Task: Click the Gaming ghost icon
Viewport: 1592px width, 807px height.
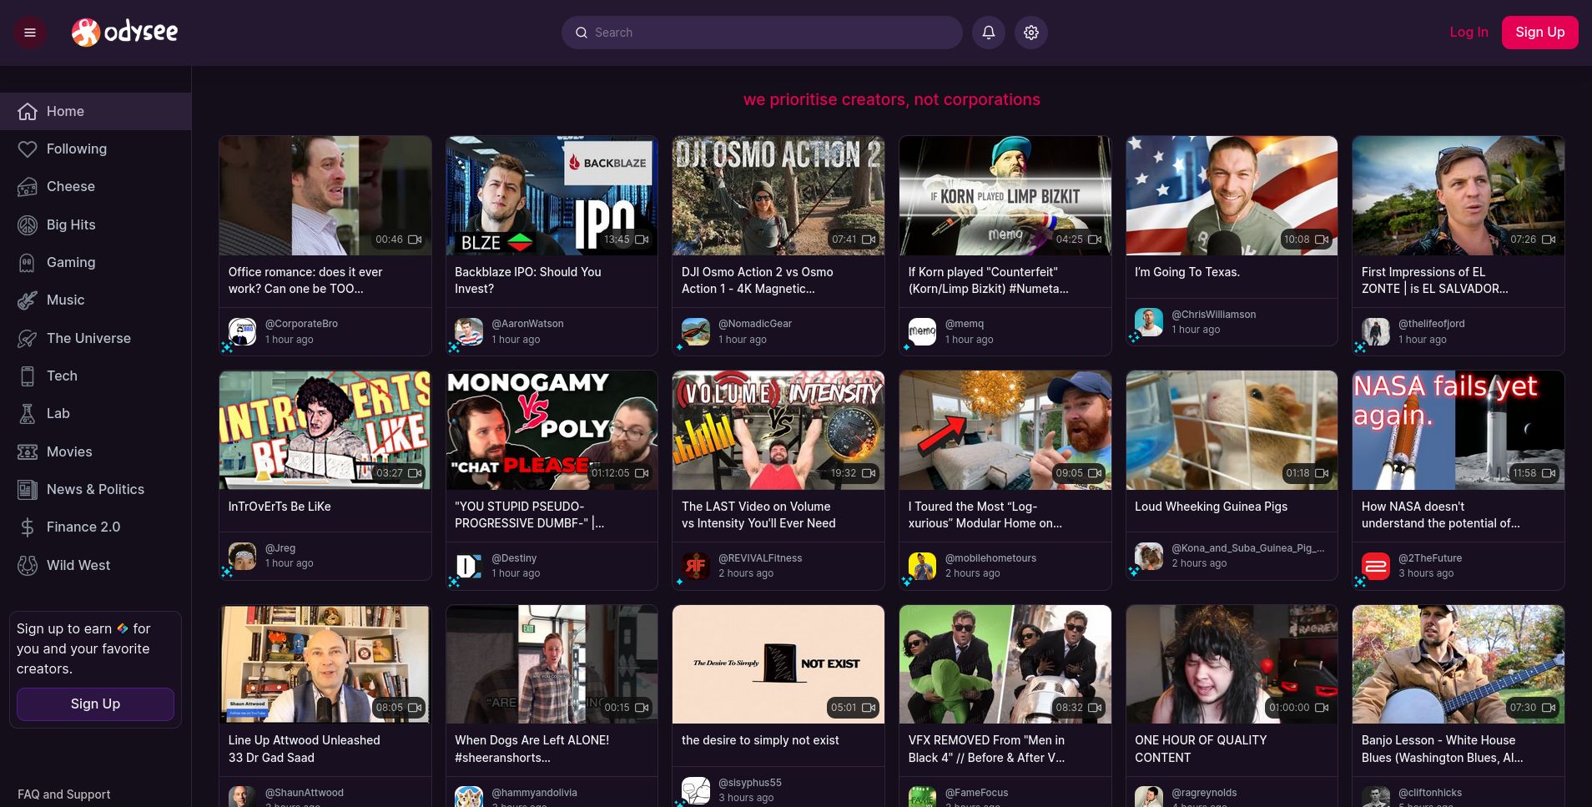Action: [28, 262]
